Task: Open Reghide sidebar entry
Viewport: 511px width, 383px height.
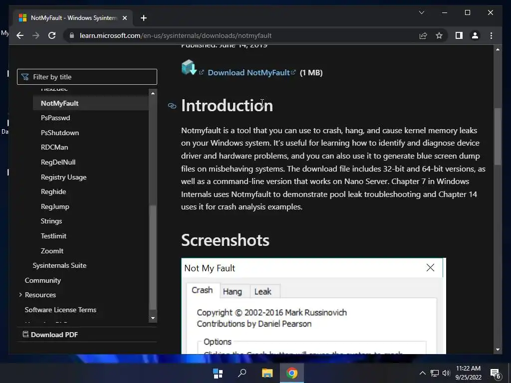Action: (x=53, y=192)
